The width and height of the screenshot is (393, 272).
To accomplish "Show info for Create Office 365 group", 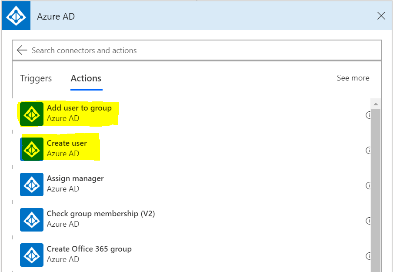I will tap(368, 256).
